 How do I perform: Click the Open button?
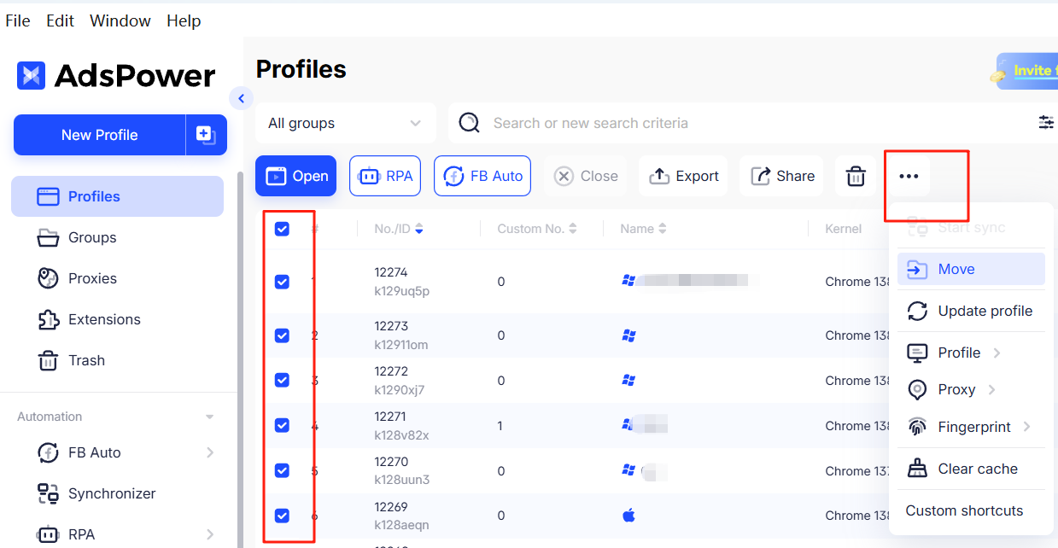(295, 176)
